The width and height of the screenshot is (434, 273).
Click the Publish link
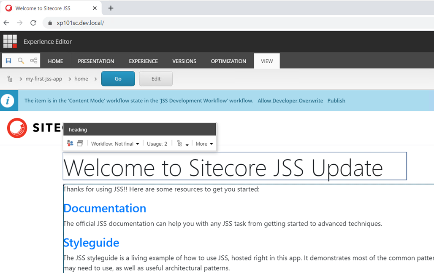click(x=336, y=101)
